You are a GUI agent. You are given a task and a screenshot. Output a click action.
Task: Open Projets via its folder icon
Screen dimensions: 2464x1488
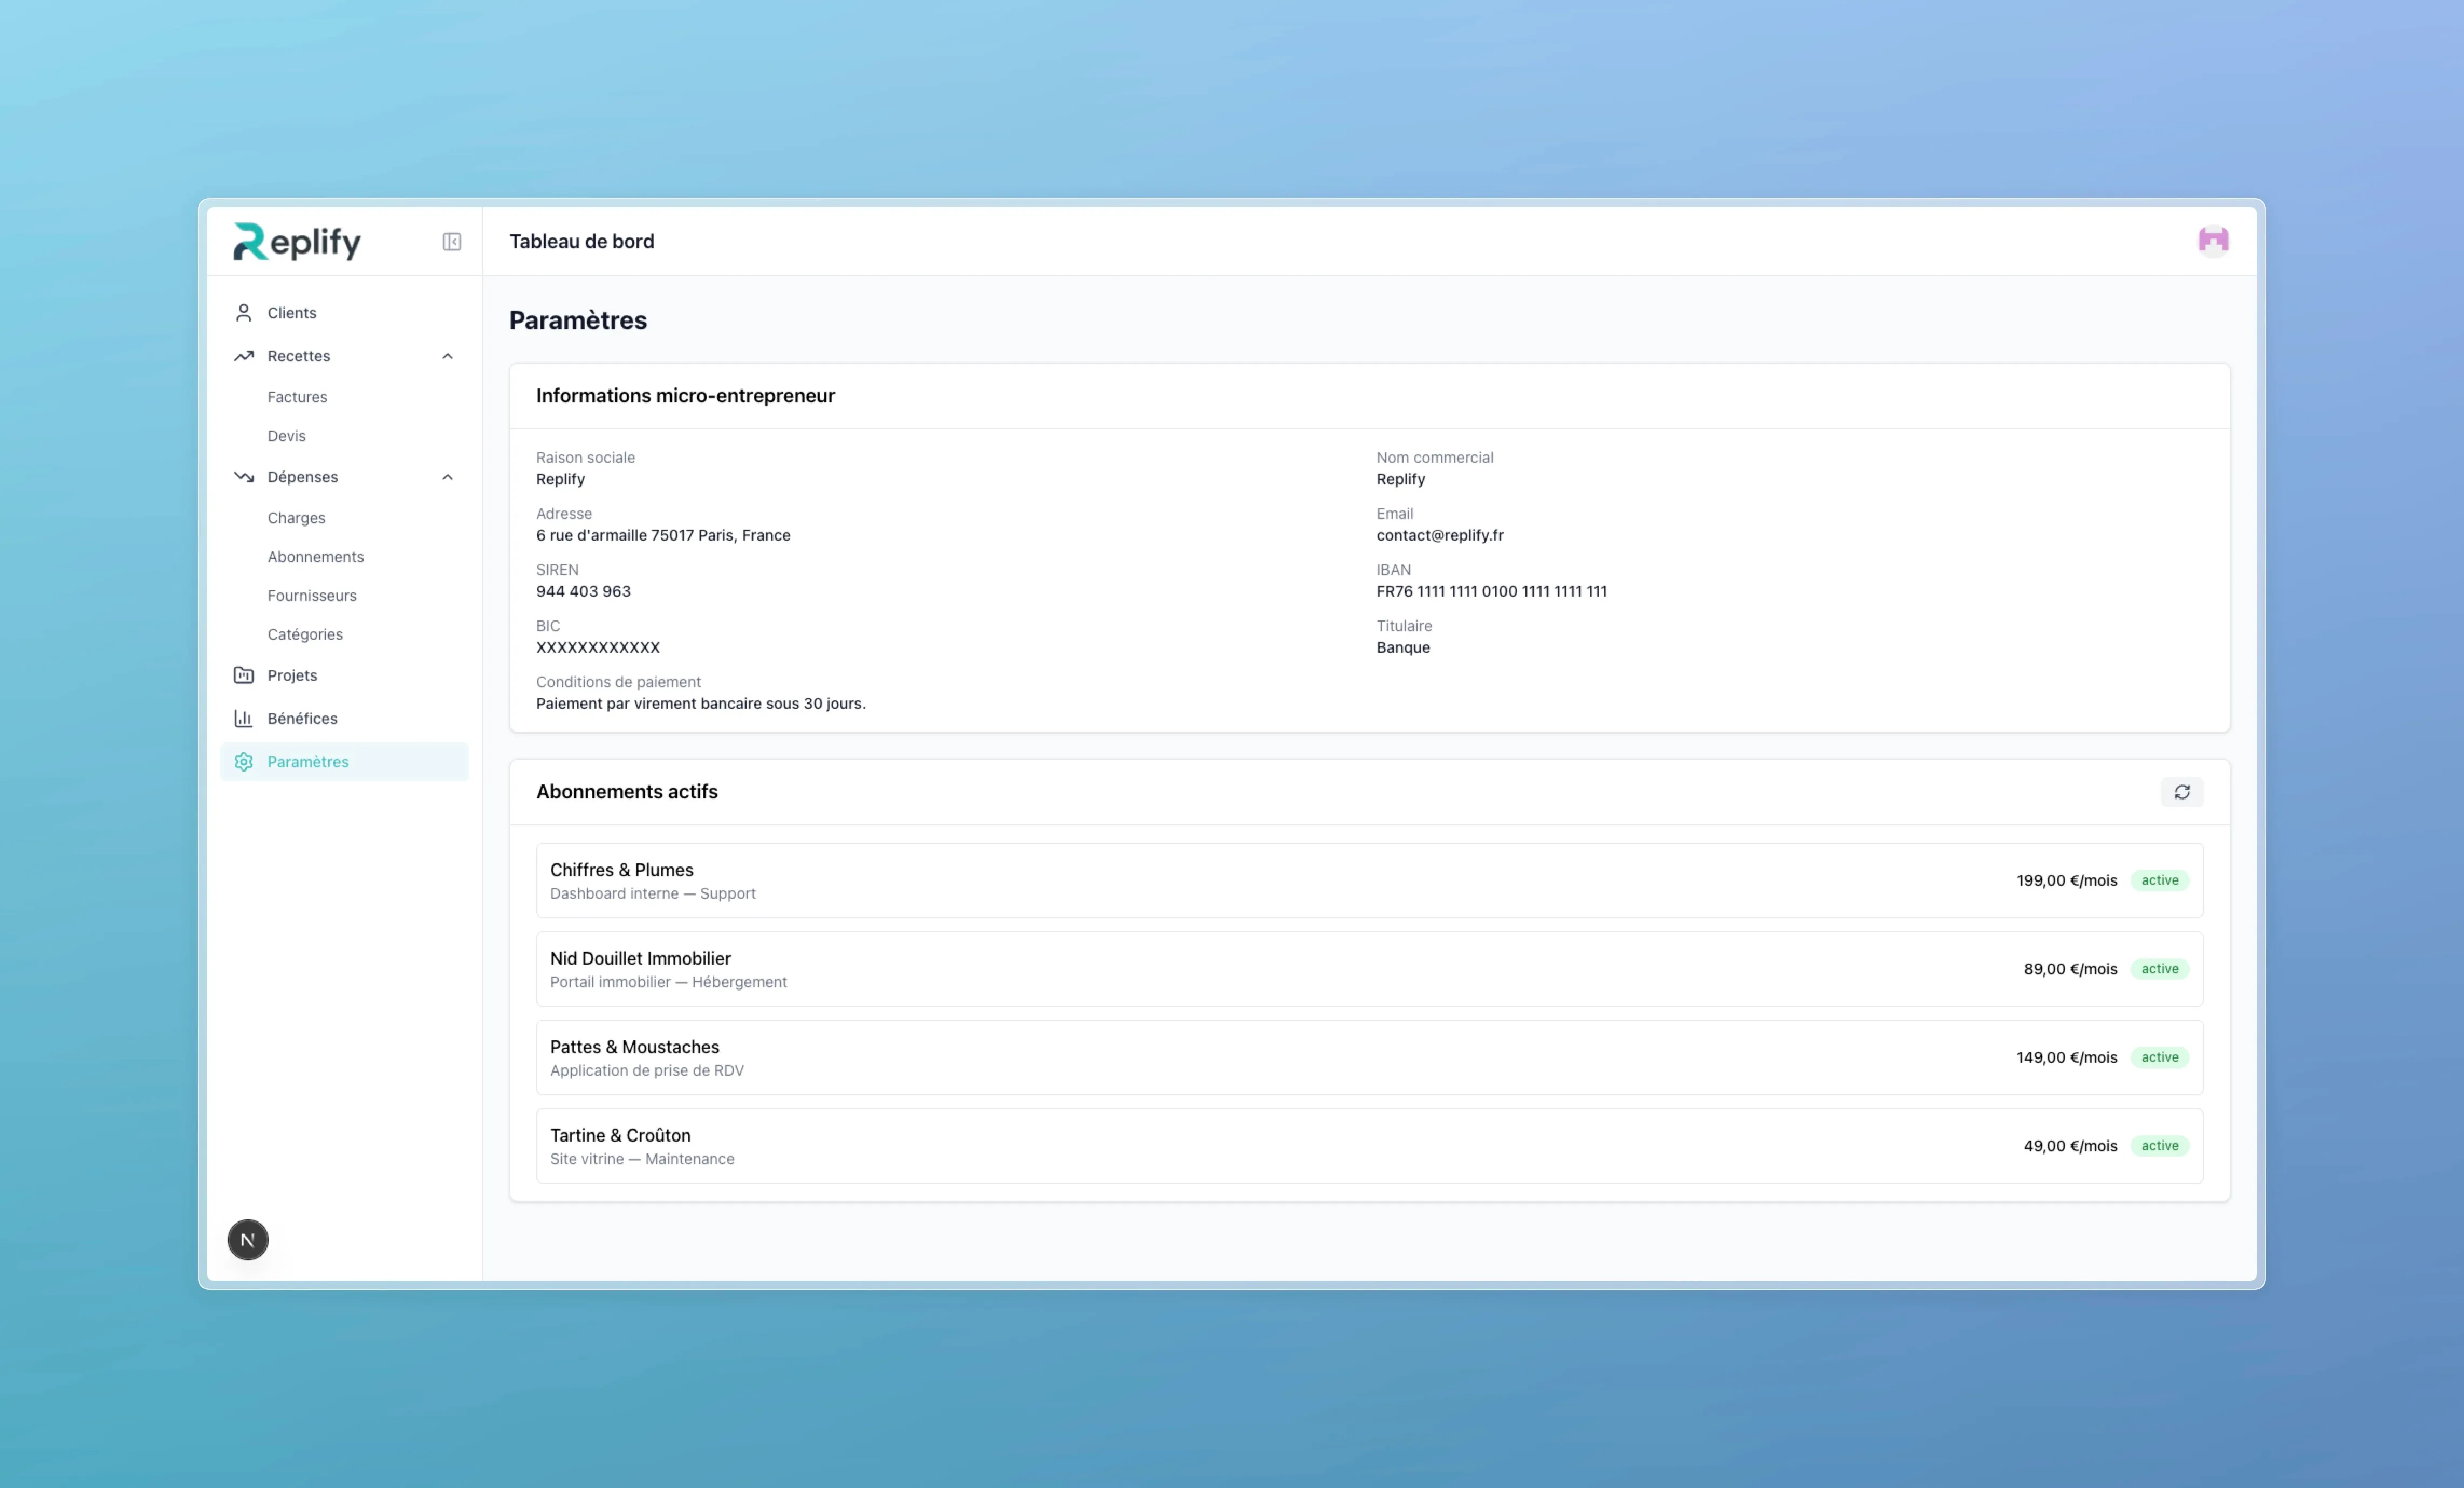coord(243,675)
